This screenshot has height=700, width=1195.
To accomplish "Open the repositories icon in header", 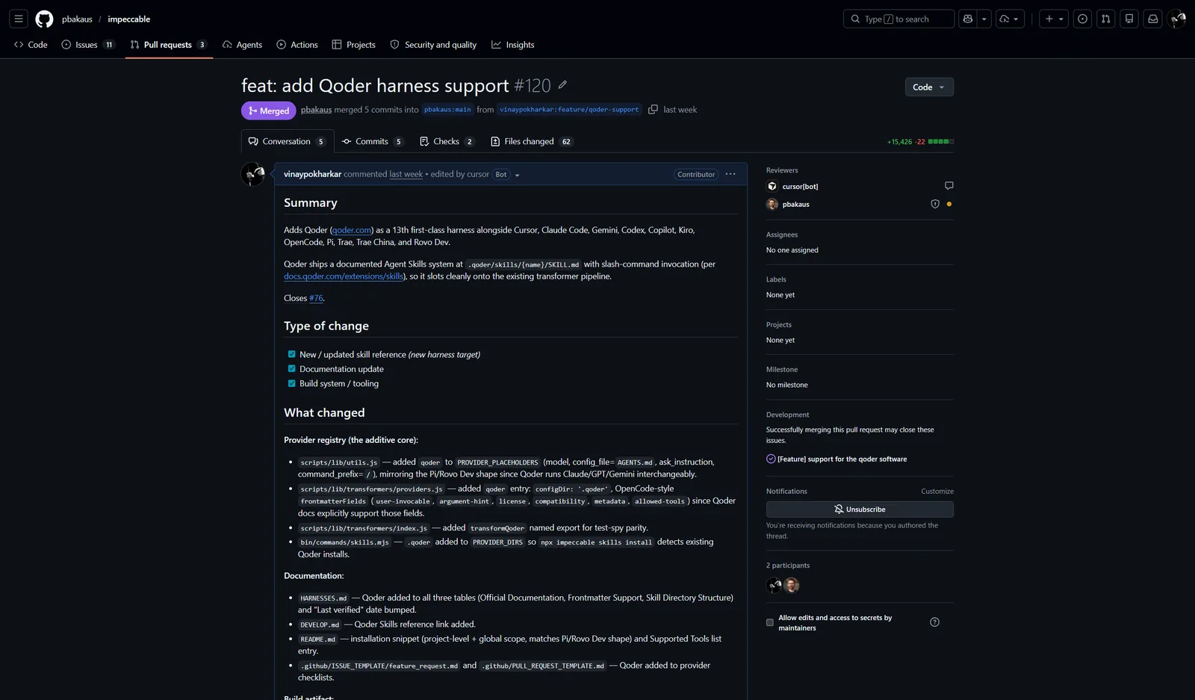I will 1129,19.
